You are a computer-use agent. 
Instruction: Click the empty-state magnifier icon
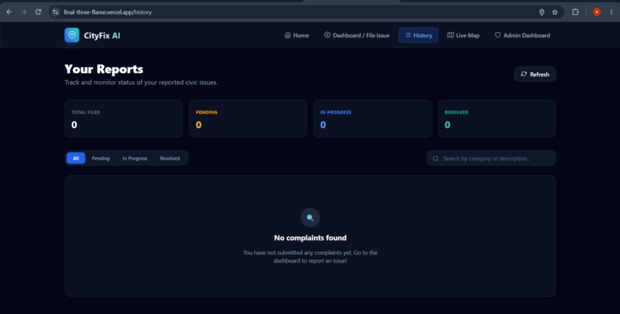click(310, 217)
